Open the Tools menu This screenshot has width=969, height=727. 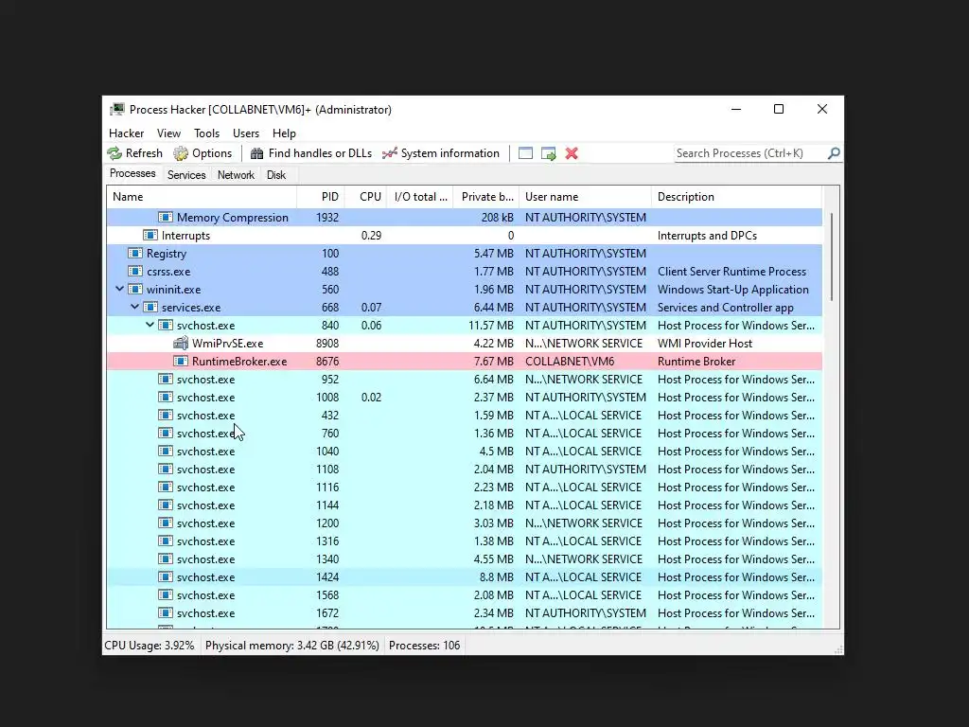206,133
